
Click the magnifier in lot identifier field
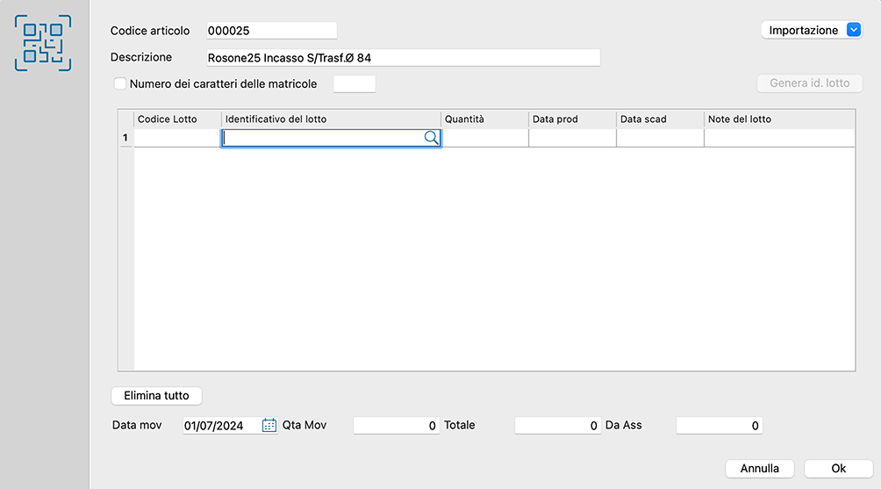[x=431, y=138]
